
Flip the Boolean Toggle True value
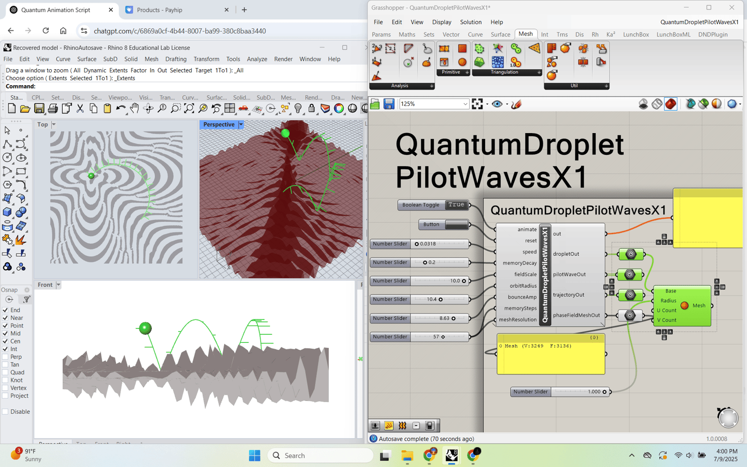click(x=456, y=205)
